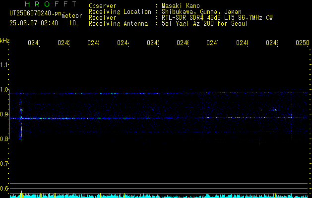Viewport: 312px width, 198px height.
Task: Click the RTL-SDR SDR# 96.7MHz receiver text
Action: [217, 18]
